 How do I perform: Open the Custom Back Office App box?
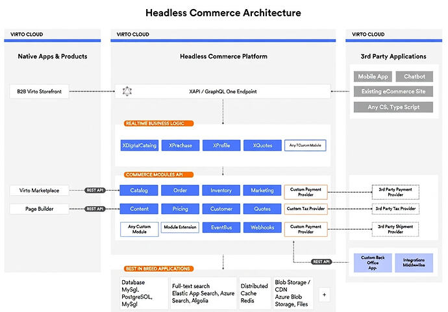click(x=373, y=263)
